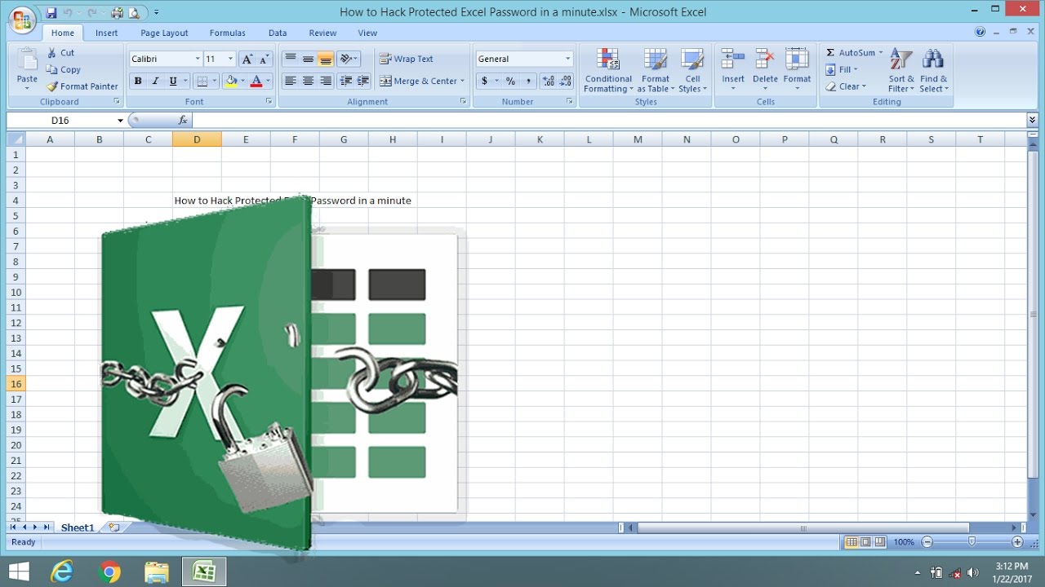Image resolution: width=1045 pixels, height=587 pixels.
Task: Open Sort & Filter menu
Action: [901, 70]
